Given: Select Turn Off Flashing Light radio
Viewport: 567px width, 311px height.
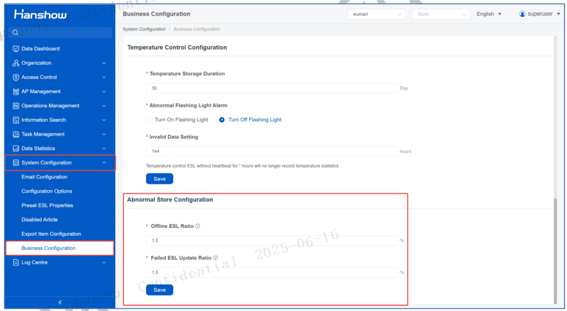Looking at the screenshot, I should click(x=222, y=119).
